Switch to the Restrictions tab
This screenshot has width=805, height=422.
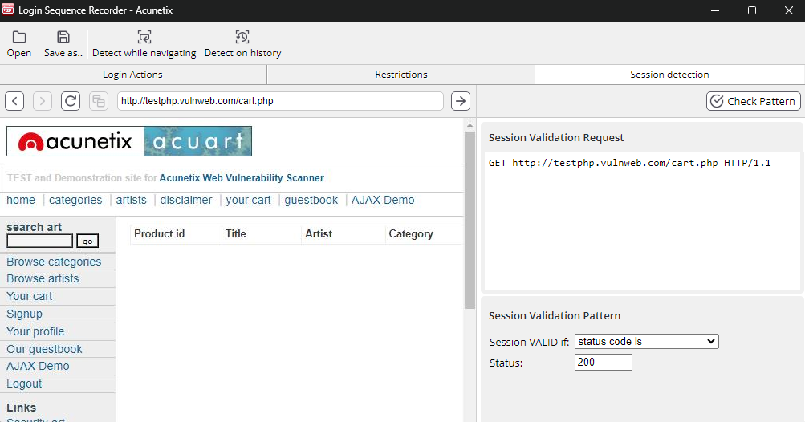pyautogui.click(x=401, y=75)
